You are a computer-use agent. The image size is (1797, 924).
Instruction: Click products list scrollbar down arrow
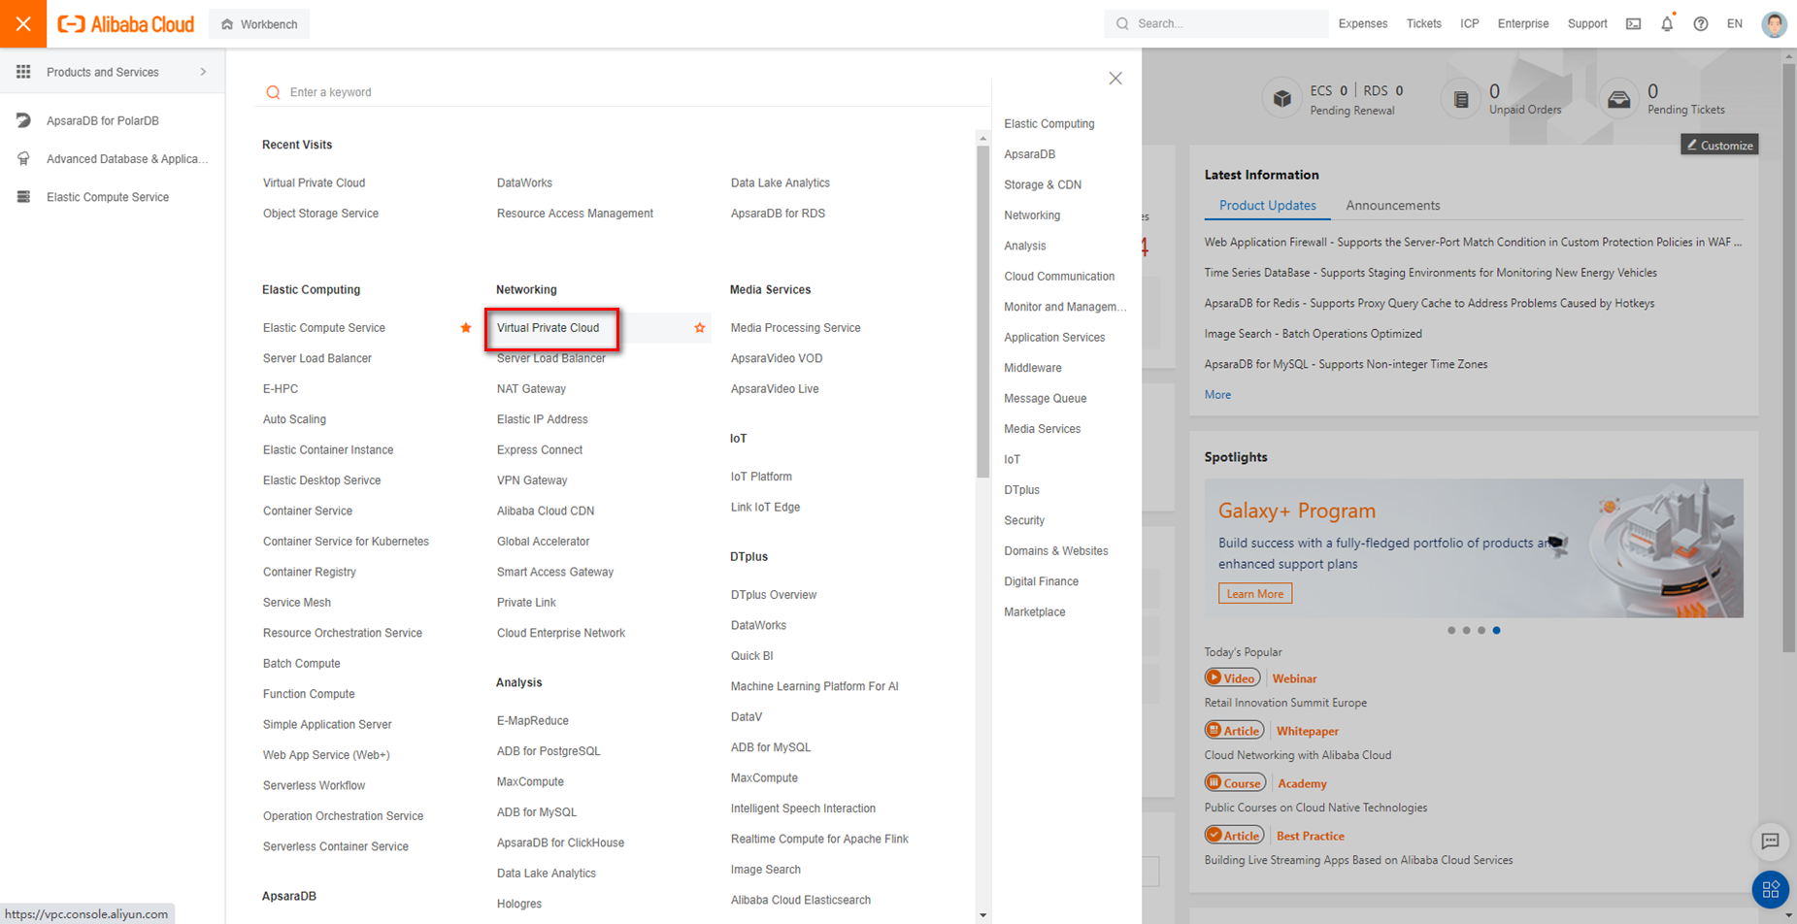pyautogui.click(x=982, y=915)
